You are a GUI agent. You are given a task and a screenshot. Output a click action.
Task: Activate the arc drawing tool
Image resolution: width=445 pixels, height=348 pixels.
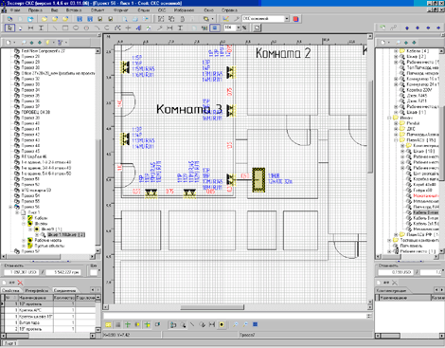(97, 28)
